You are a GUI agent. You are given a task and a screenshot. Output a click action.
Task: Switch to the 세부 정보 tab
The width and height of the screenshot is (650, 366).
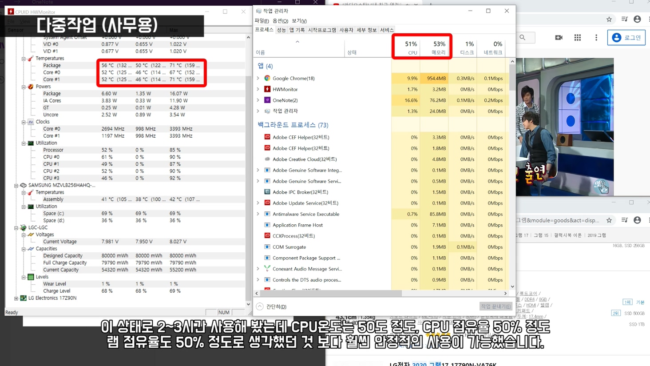click(367, 30)
